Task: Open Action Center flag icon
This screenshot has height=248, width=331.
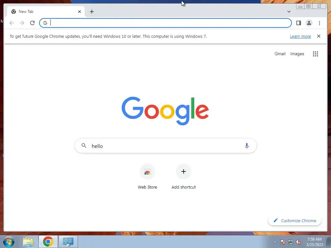Action: [x=283, y=242]
